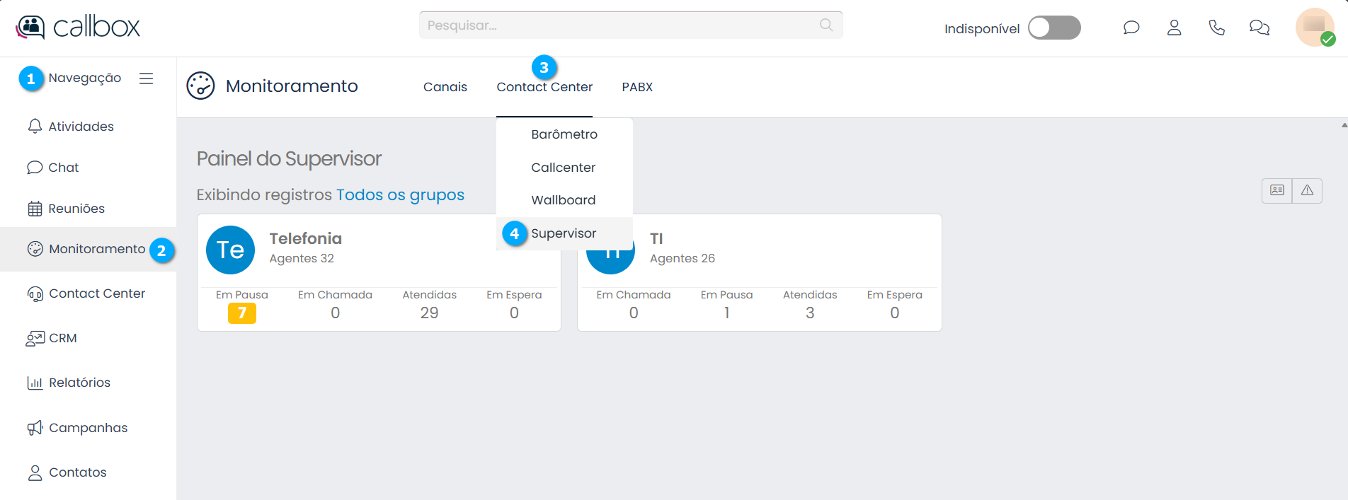
Task: Switch to the PABX tab
Action: click(x=637, y=87)
